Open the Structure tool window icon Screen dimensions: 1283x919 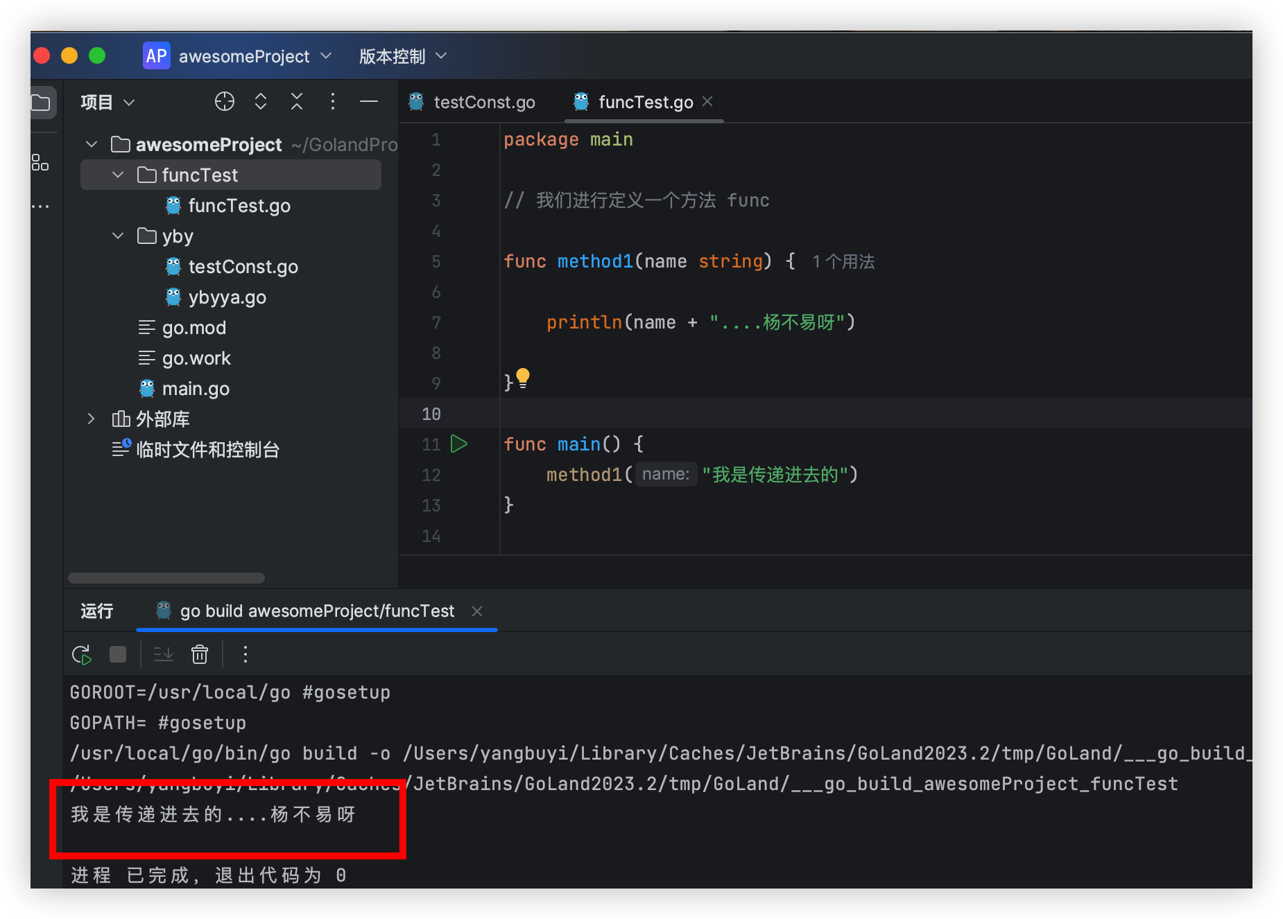click(x=40, y=163)
